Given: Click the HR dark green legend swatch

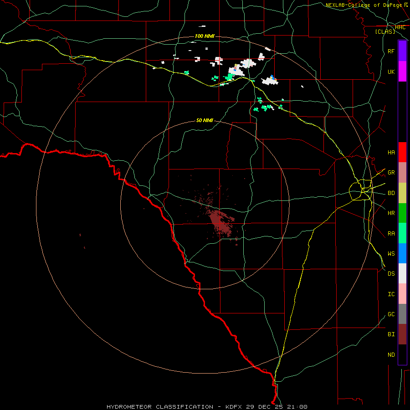Looking at the screenshot, I should 402,213.
